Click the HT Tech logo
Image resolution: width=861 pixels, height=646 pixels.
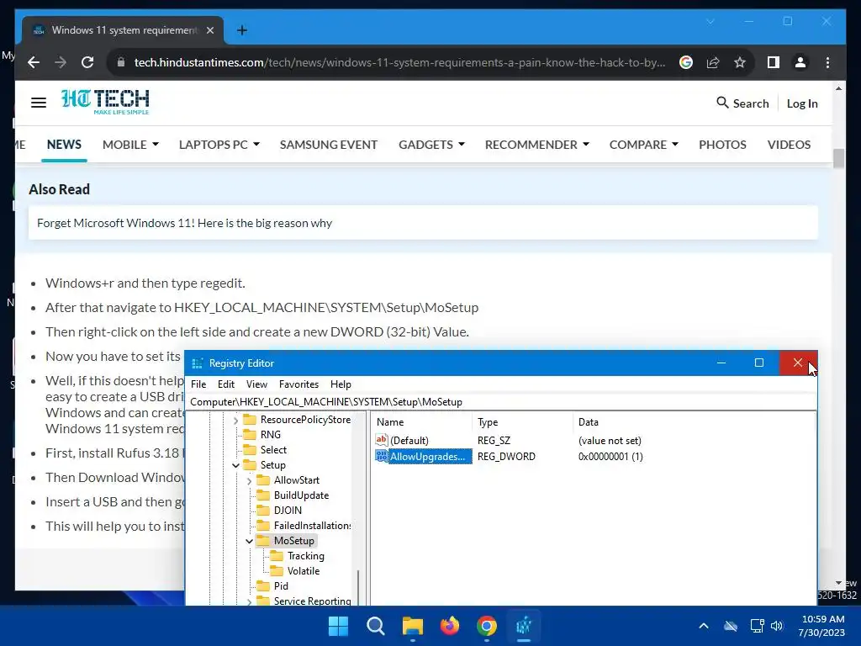click(x=105, y=102)
